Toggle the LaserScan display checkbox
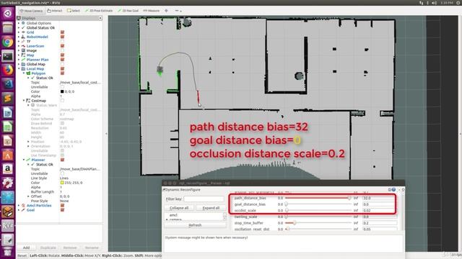This screenshot has width=462, height=259. tap(63, 46)
